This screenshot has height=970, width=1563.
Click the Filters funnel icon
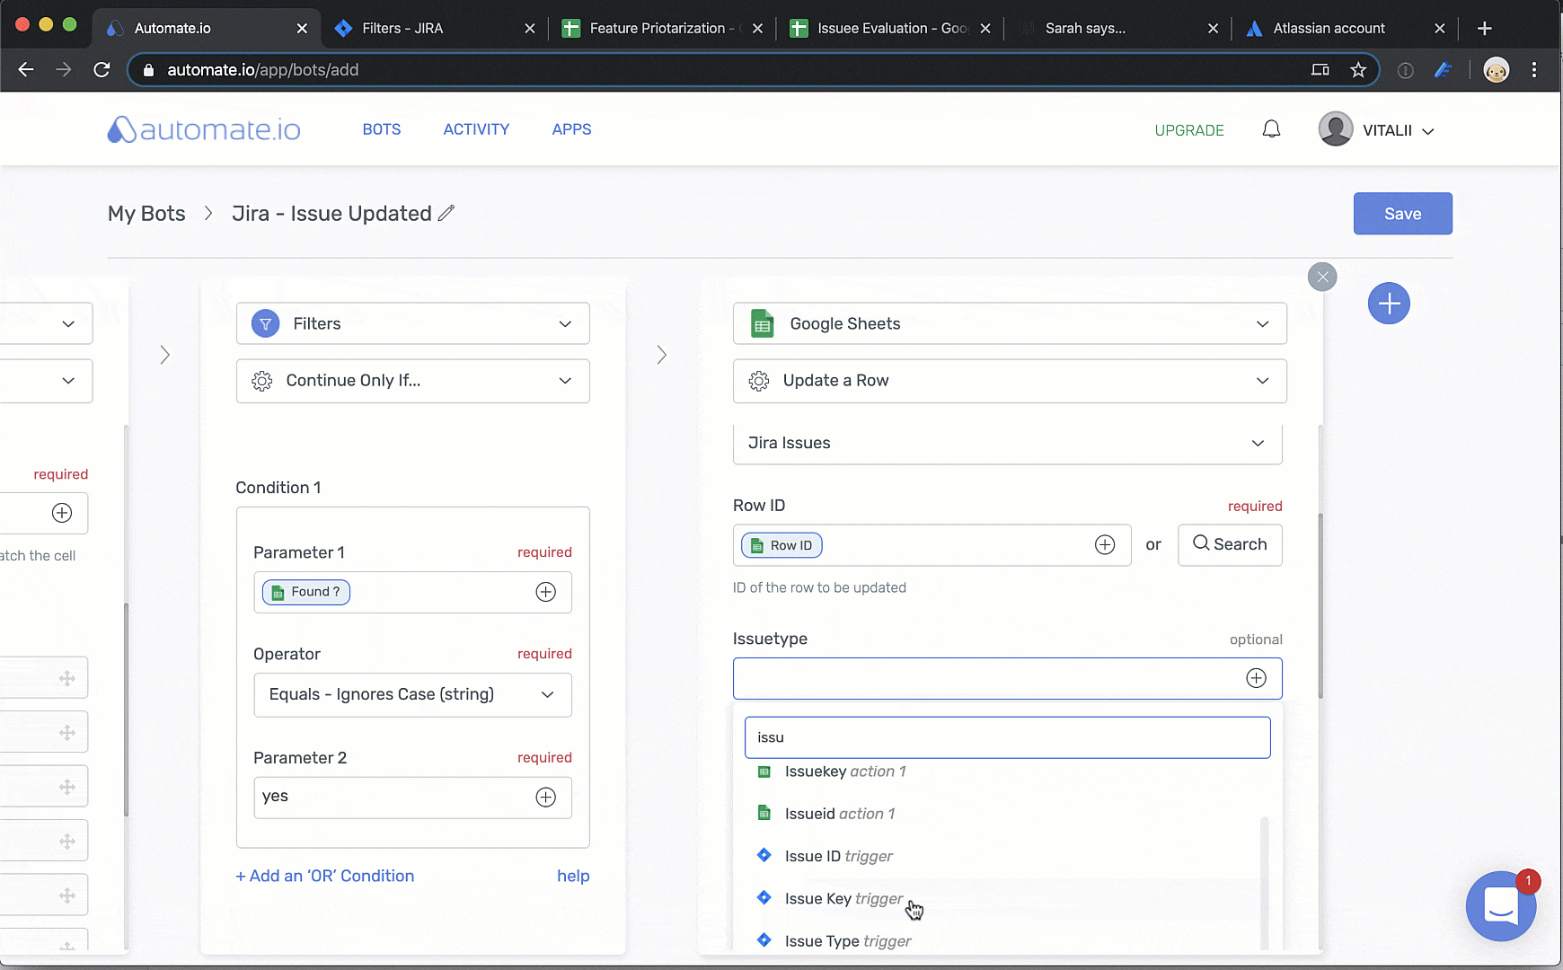point(265,323)
